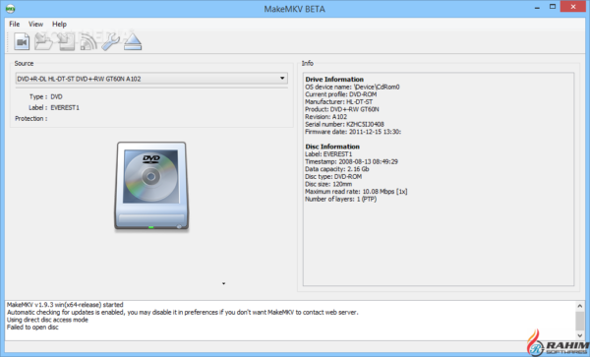590x357 pixels.
Task: Close the MakeMKV BETA window
Action: 573,7
